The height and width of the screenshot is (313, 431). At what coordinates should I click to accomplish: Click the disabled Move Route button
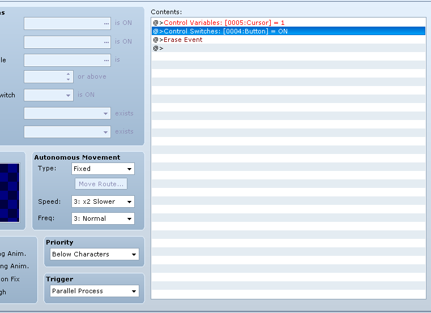coord(101,184)
